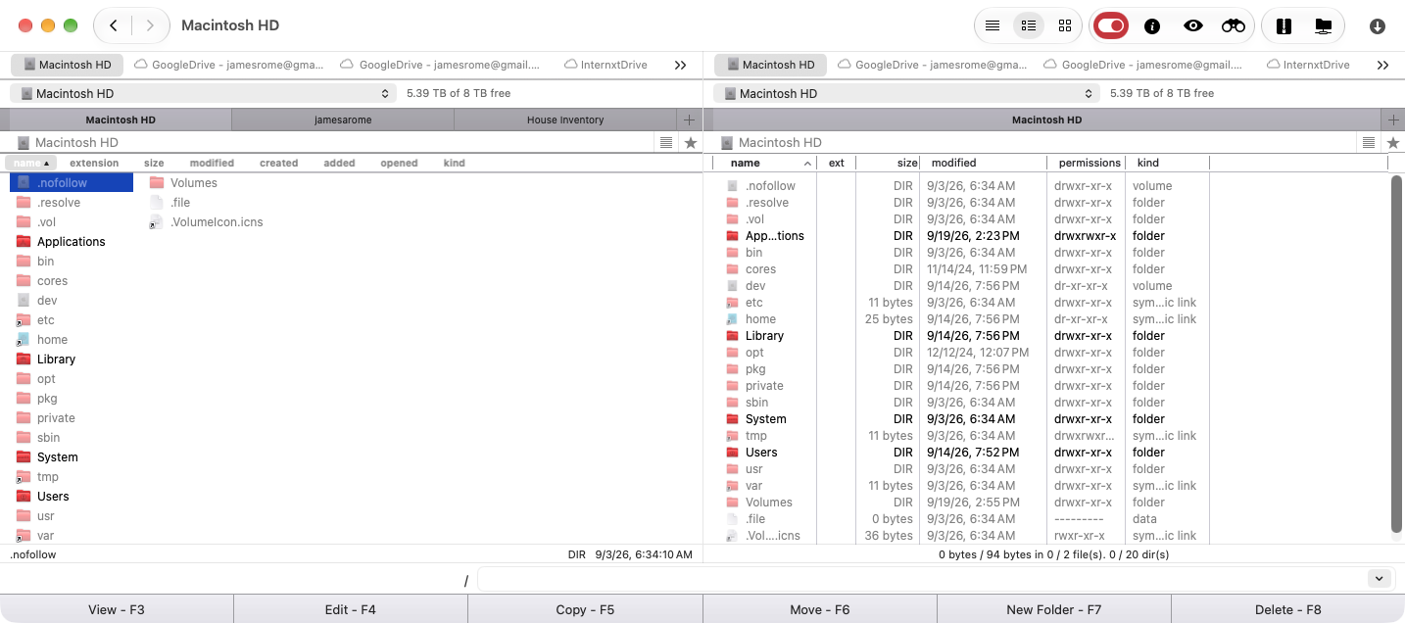Select .resolve folder in left panel

point(59,203)
